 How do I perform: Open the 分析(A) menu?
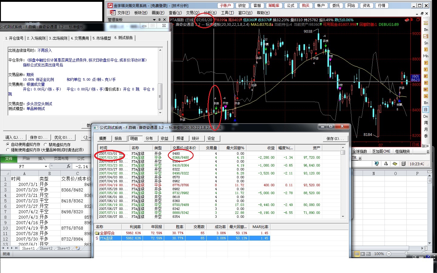(x=210, y=13)
